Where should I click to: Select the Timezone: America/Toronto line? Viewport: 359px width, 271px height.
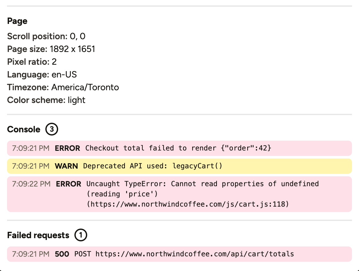point(63,87)
